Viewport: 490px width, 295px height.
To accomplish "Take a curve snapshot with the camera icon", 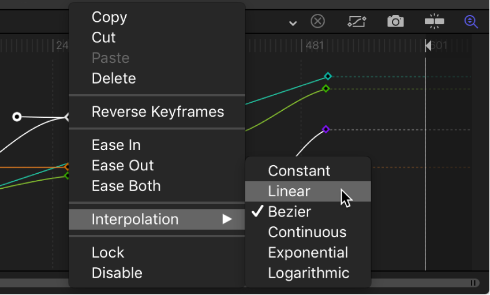I will tap(395, 21).
